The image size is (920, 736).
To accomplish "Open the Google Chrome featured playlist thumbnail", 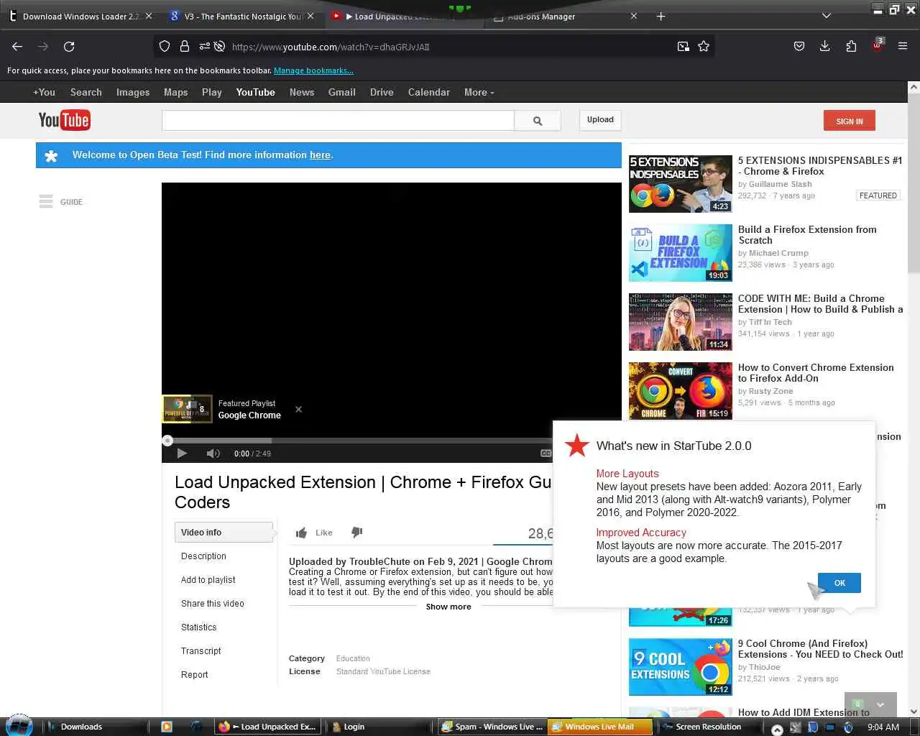I will tap(188, 409).
